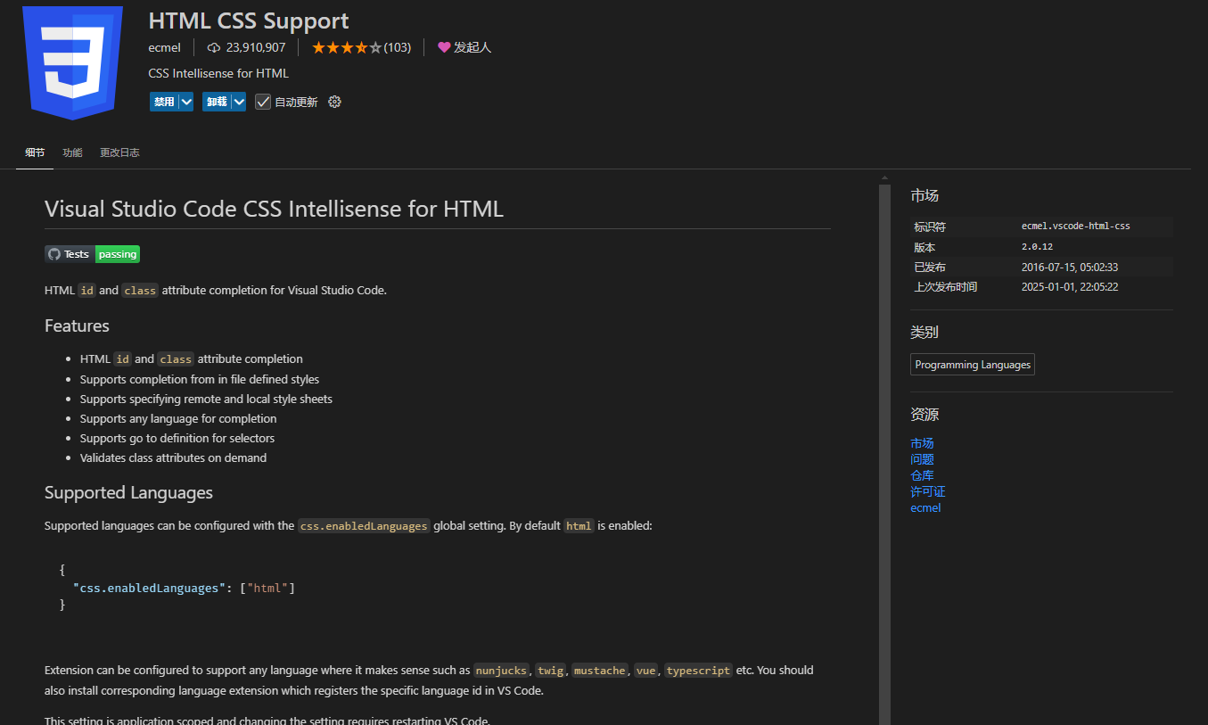Click the 卸载 button
Screen dimensions: 1208x725
(217, 102)
